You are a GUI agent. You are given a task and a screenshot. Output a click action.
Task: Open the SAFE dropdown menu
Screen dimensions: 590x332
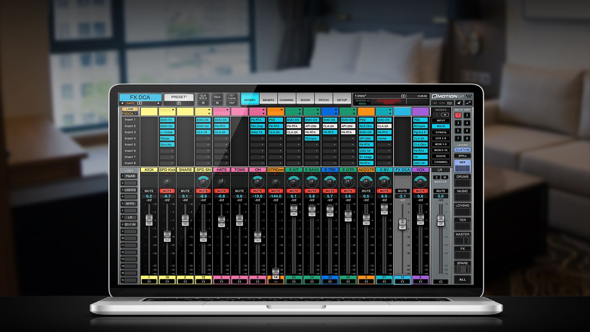[140, 103]
